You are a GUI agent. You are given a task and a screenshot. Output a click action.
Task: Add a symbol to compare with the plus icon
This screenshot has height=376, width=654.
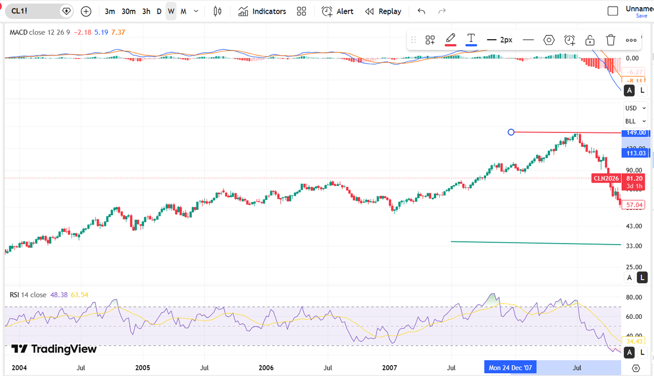tap(86, 11)
